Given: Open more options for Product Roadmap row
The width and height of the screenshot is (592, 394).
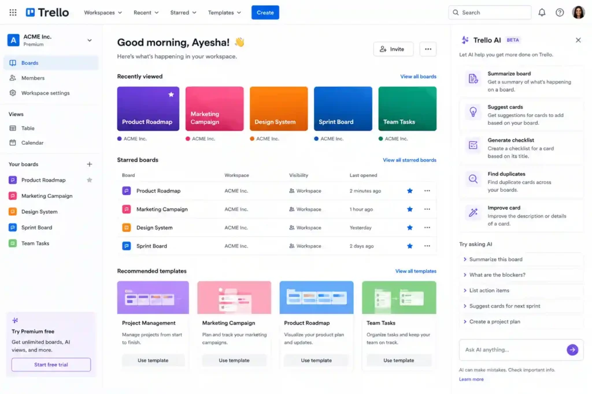Looking at the screenshot, I should pos(427,190).
